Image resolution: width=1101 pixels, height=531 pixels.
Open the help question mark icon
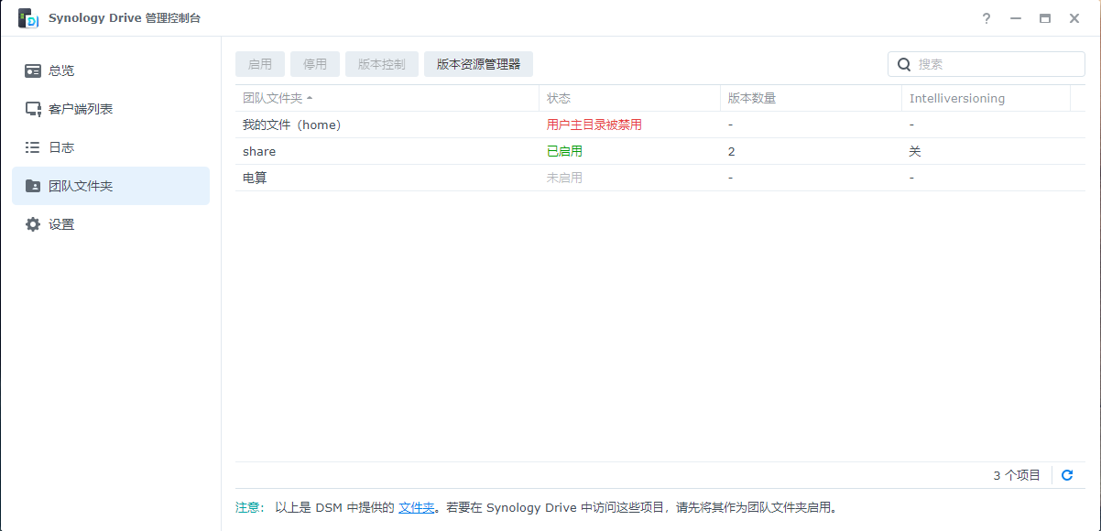[987, 18]
